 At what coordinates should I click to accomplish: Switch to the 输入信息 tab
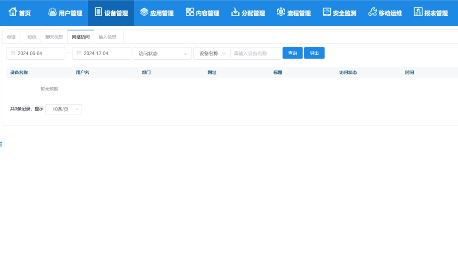pyautogui.click(x=107, y=37)
